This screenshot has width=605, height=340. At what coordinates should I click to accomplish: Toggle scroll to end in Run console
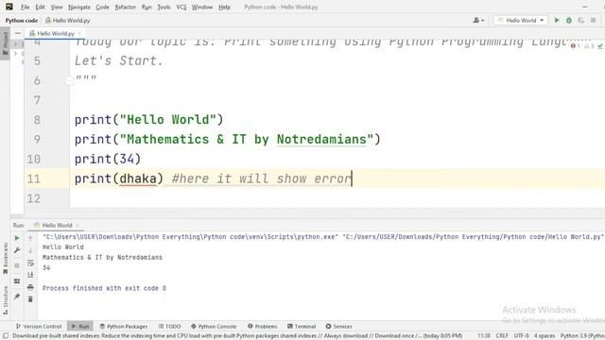click(x=30, y=275)
